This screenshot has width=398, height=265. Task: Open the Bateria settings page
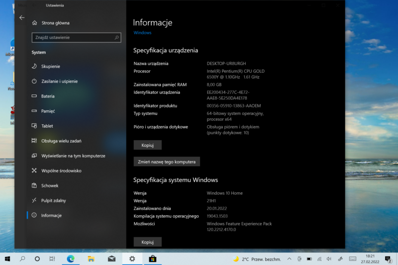tap(48, 96)
